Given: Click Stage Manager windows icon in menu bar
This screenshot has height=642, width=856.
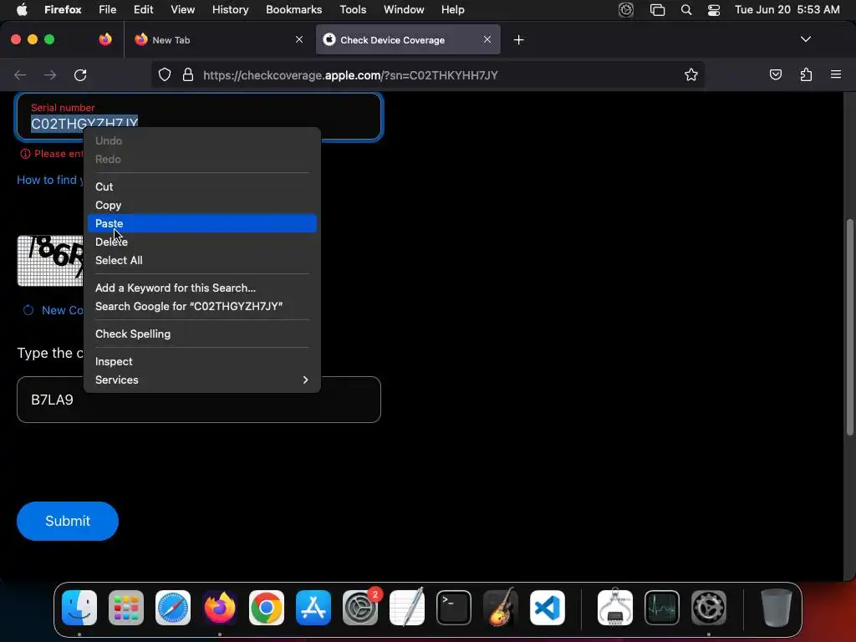Looking at the screenshot, I should point(657,10).
